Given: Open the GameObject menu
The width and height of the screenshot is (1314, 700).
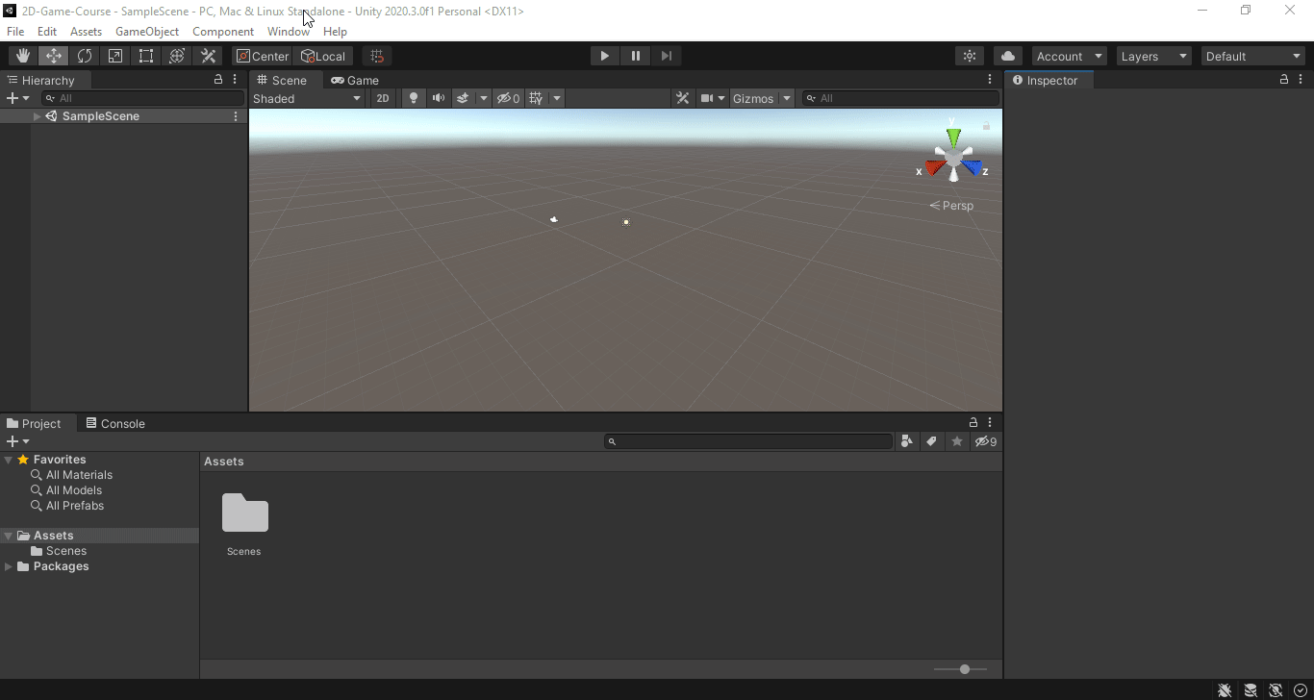Looking at the screenshot, I should [x=147, y=32].
